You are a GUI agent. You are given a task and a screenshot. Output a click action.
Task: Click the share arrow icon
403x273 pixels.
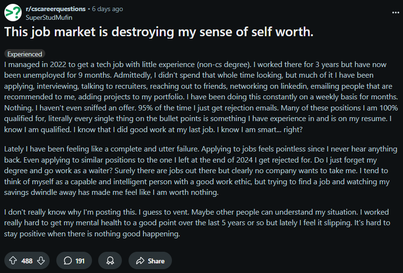pyautogui.click(x=140, y=260)
